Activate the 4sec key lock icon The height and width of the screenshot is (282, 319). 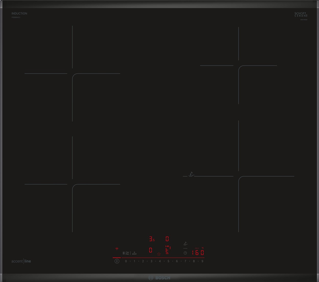click(127, 253)
